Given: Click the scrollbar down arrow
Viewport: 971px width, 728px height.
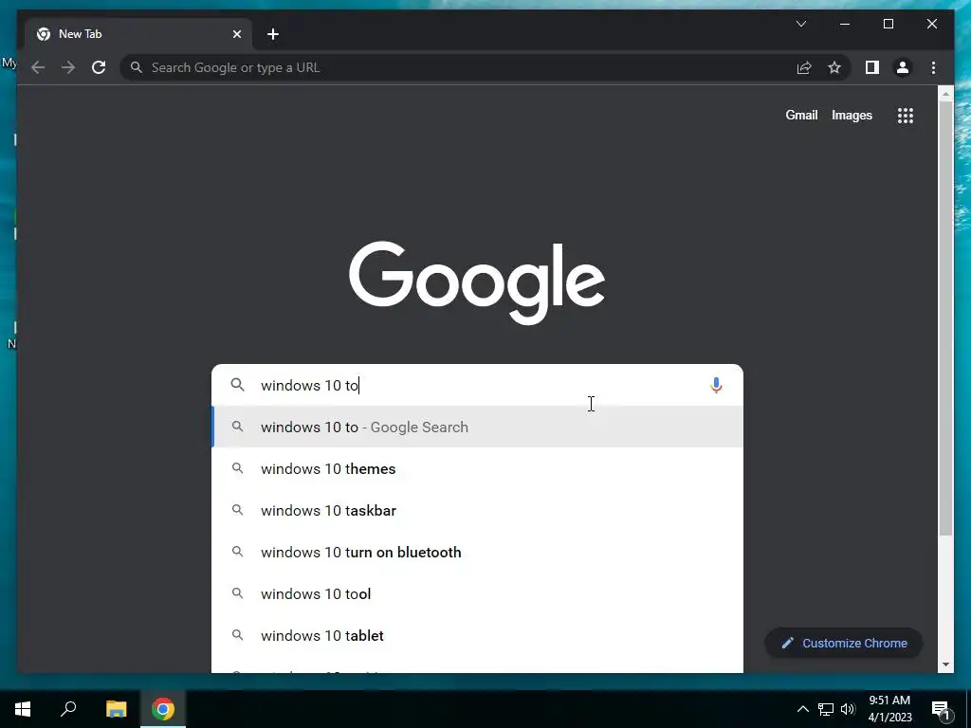Looking at the screenshot, I should pos(945,664).
